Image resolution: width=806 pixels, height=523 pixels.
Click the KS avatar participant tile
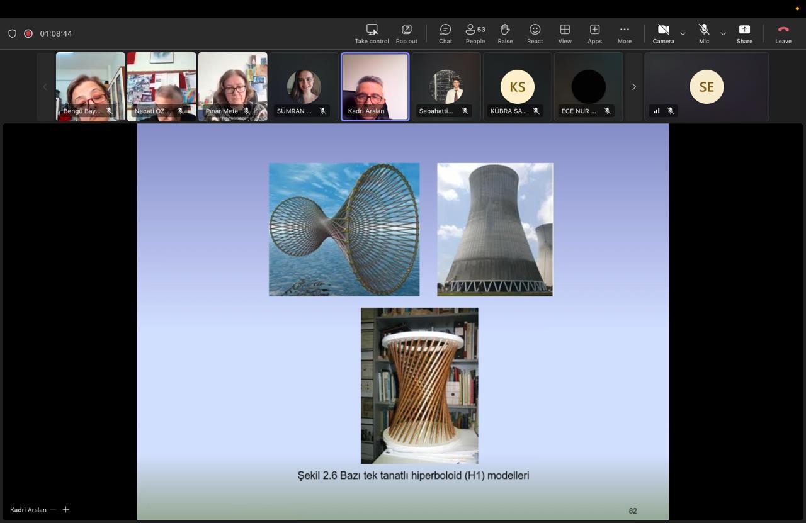click(518, 87)
